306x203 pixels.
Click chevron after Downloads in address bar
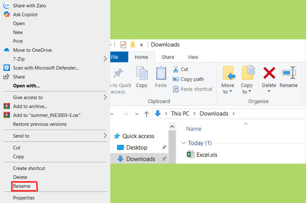click(234, 113)
